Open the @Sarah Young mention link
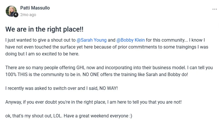Image resolution: width=219 pixels, height=124 pixels. pyautogui.click(x=92, y=40)
